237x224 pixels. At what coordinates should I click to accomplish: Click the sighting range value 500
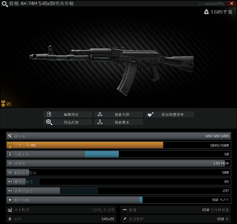click(x=225, y=172)
